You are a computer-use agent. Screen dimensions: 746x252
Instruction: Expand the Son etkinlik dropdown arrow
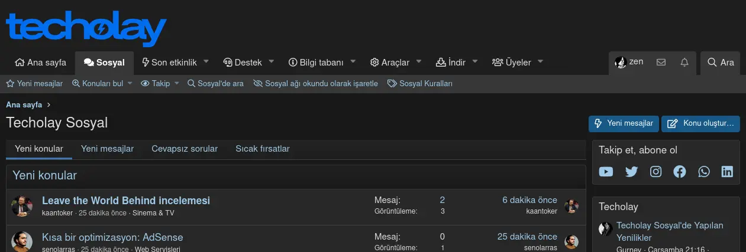(x=206, y=61)
